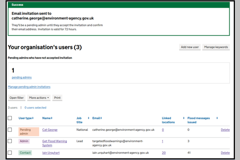Viewport: 240px width, 160px height.
Task: Sort table by User type column
Action: click(x=26, y=118)
